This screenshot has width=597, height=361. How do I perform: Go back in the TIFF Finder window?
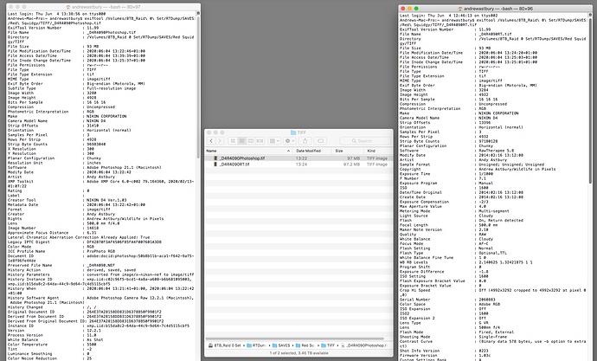(211, 141)
